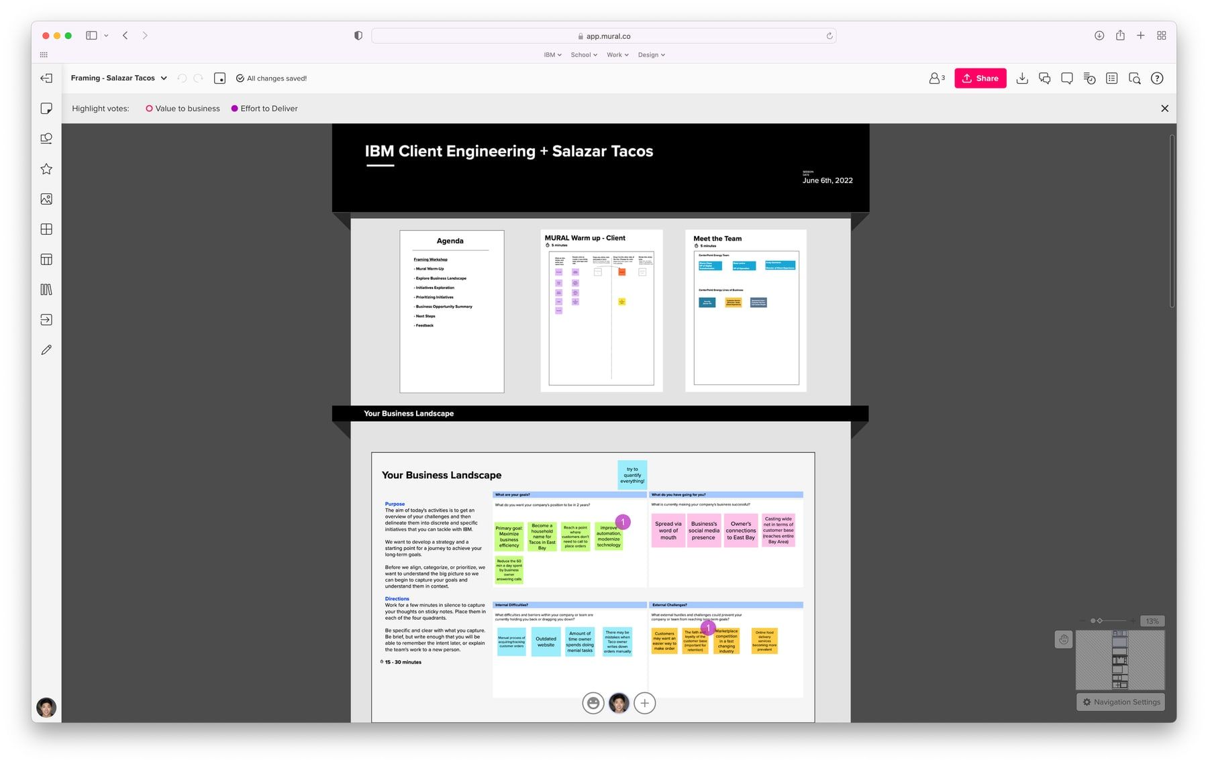The image size is (1208, 764).
Task: Open the favorites bar apps grid icon
Action: (44, 55)
